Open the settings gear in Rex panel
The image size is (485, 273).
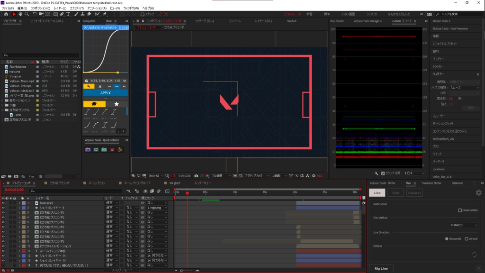pyautogui.click(x=478, y=193)
